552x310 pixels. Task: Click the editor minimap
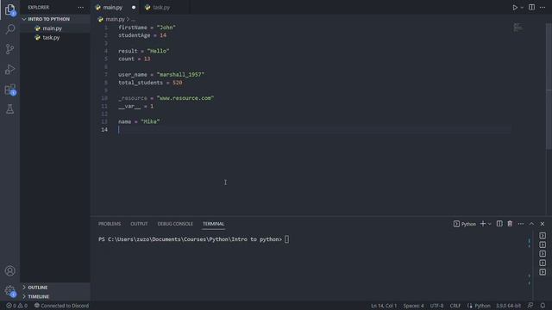click(517, 28)
